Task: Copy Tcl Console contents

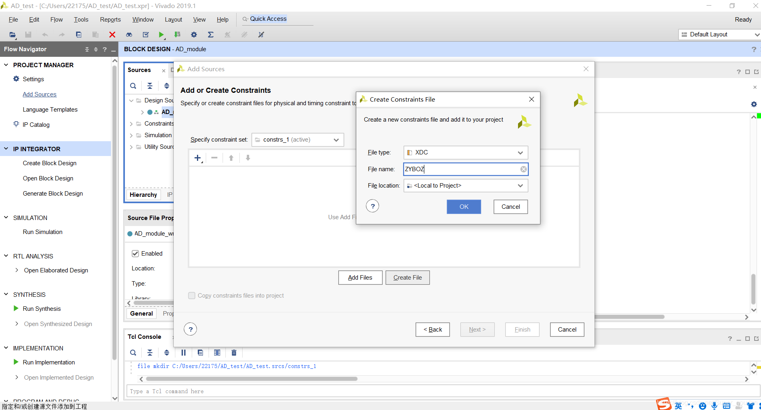Action: pos(200,353)
